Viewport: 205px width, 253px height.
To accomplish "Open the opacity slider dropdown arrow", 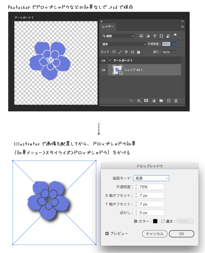I will click(x=174, y=44).
